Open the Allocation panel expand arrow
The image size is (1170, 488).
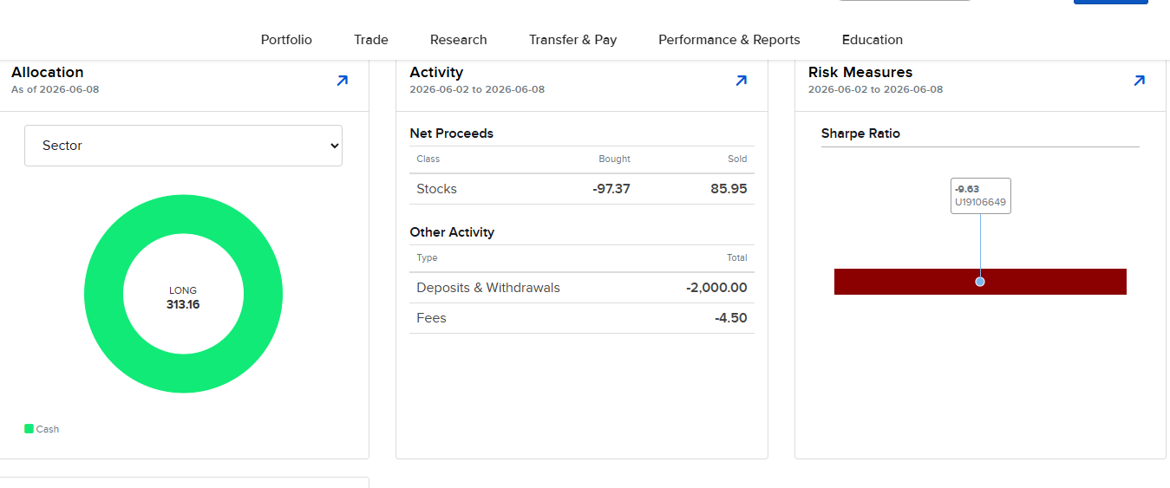point(342,81)
